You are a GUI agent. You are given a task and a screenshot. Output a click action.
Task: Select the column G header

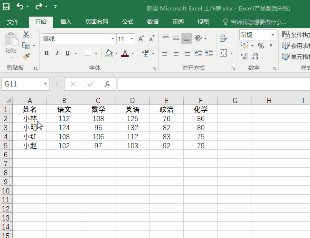235,100
